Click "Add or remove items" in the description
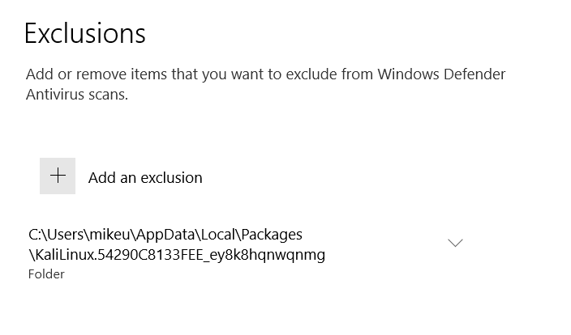This screenshot has height=335, width=571. pos(97,74)
